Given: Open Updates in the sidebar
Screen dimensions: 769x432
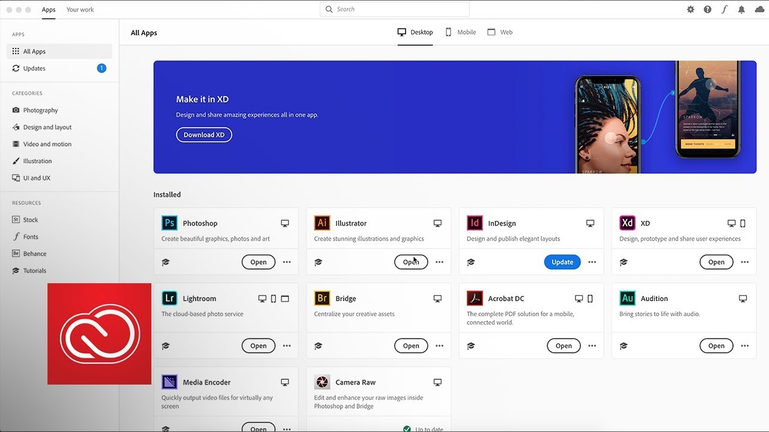Looking at the screenshot, I should point(34,68).
